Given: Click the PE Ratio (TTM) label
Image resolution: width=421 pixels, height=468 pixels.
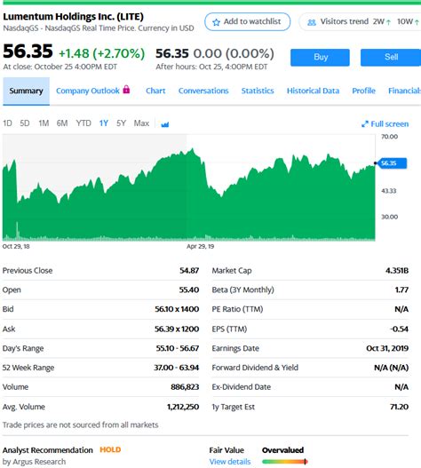Looking at the screenshot, I should click(x=237, y=309).
